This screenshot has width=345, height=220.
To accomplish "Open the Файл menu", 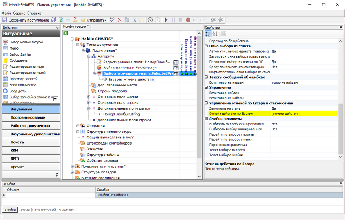I will tap(6, 13).
